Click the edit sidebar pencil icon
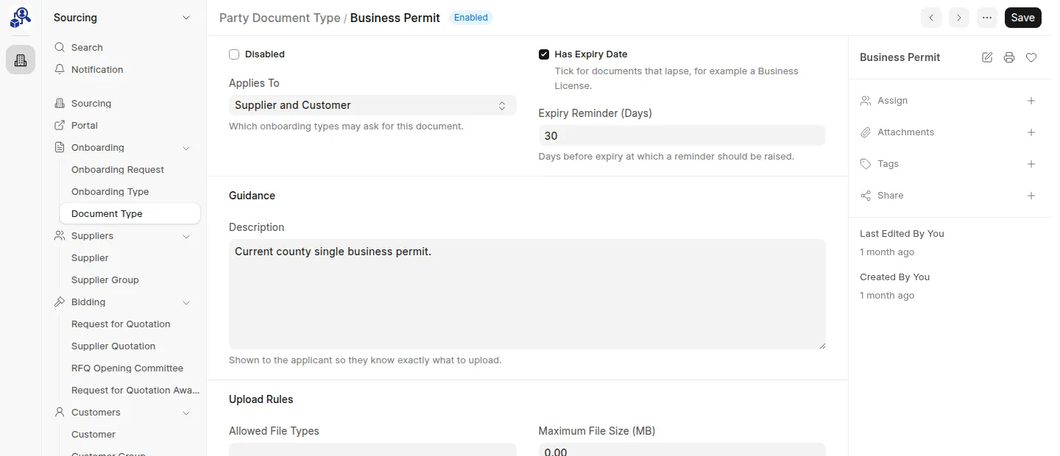 (987, 57)
